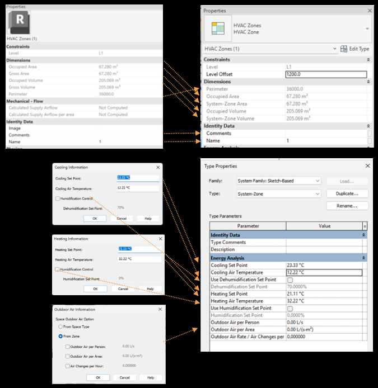This screenshot has width=378, height=388.
Task: Collapse the Constraints group in right Properties panel
Action: click(368, 59)
